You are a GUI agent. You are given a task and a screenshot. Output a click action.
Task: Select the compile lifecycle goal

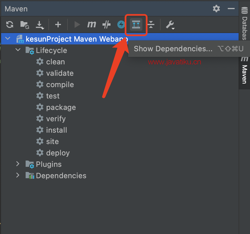[60, 85]
